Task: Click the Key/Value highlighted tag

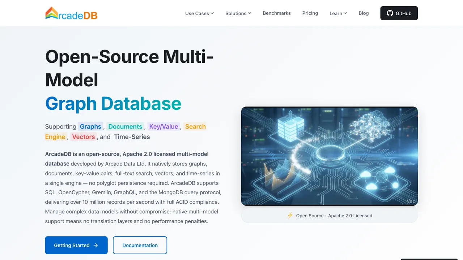Action: pyautogui.click(x=164, y=126)
